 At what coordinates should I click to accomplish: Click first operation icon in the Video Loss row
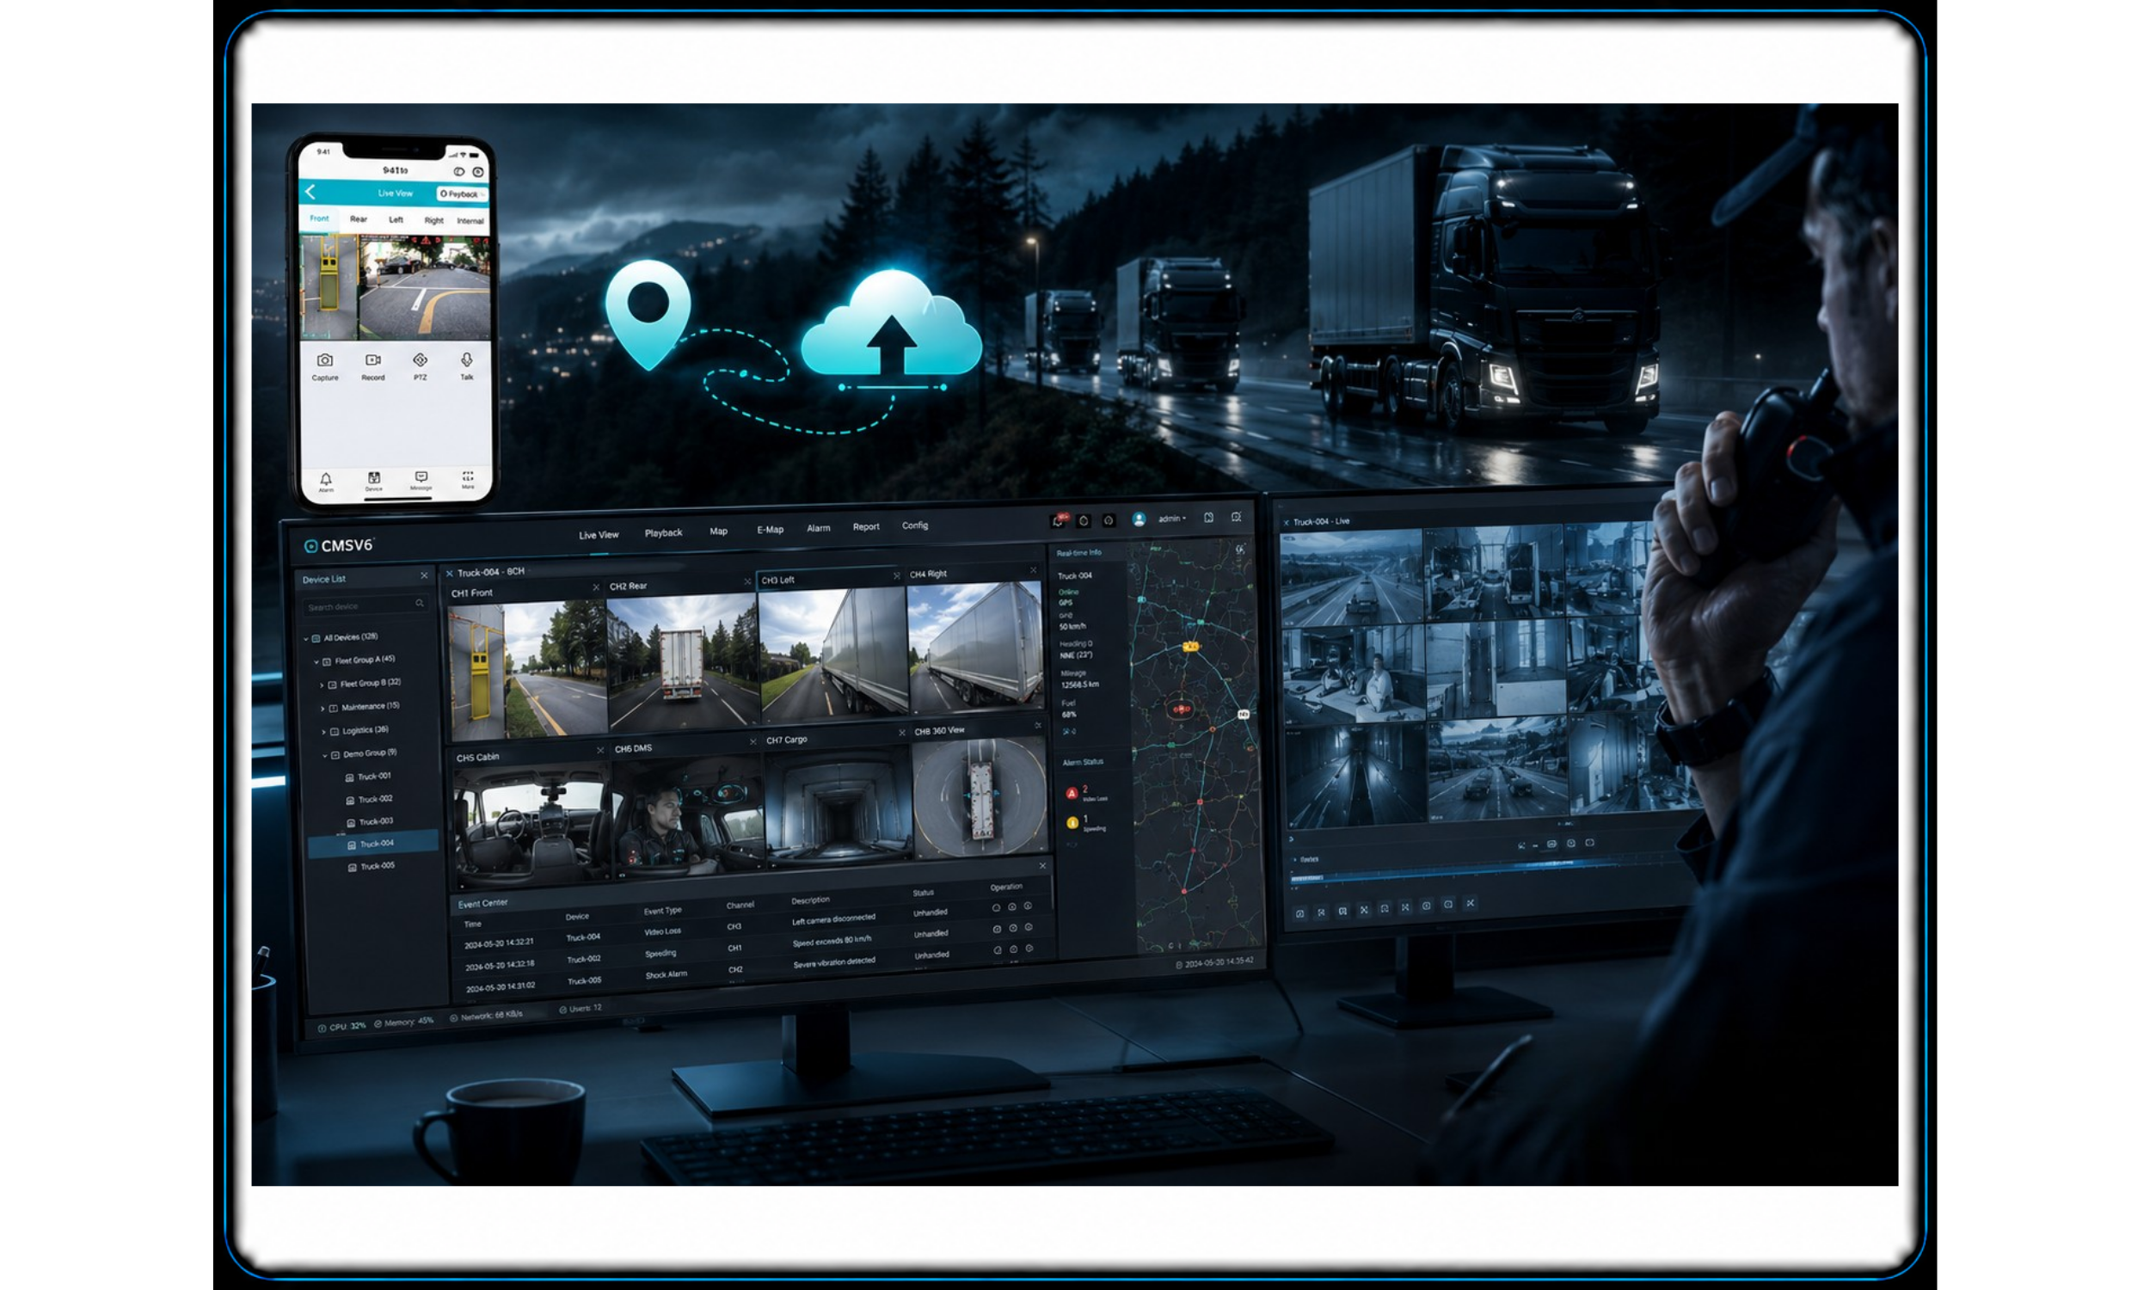996,907
